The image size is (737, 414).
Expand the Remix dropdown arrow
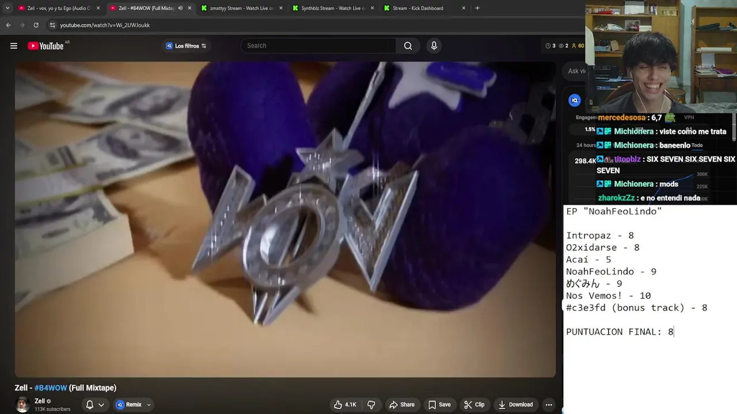tap(149, 405)
